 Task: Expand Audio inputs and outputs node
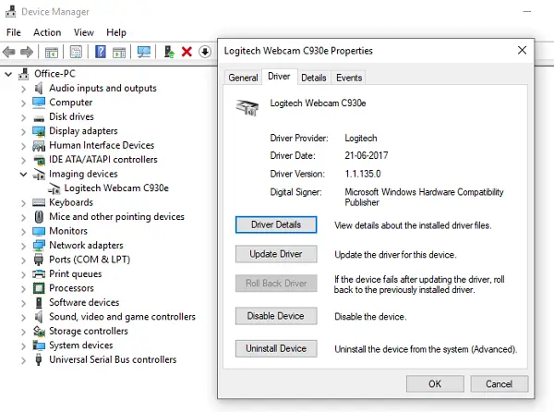(x=23, y=89)
